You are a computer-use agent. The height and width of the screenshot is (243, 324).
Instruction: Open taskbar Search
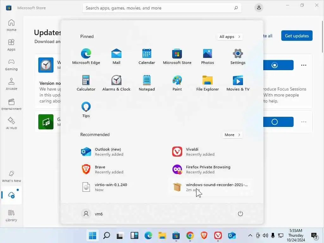[x=106, y=235]
